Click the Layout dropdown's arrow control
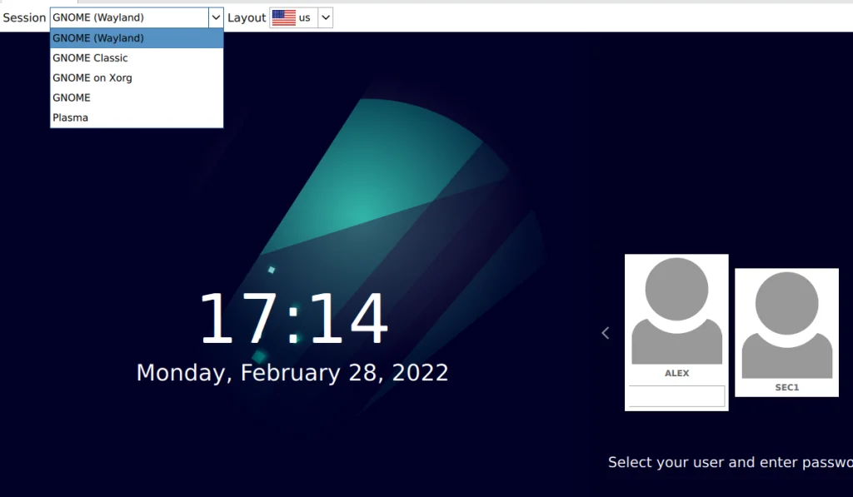This screenshot has height=497, width=853. pos(324,17)
